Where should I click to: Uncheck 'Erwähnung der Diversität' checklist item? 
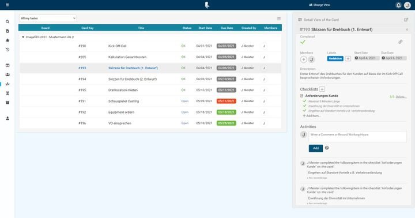point(305,106)
